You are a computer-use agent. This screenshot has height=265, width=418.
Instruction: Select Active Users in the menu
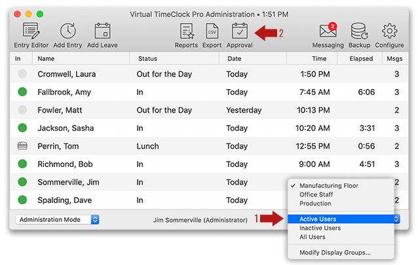point(341,219)
